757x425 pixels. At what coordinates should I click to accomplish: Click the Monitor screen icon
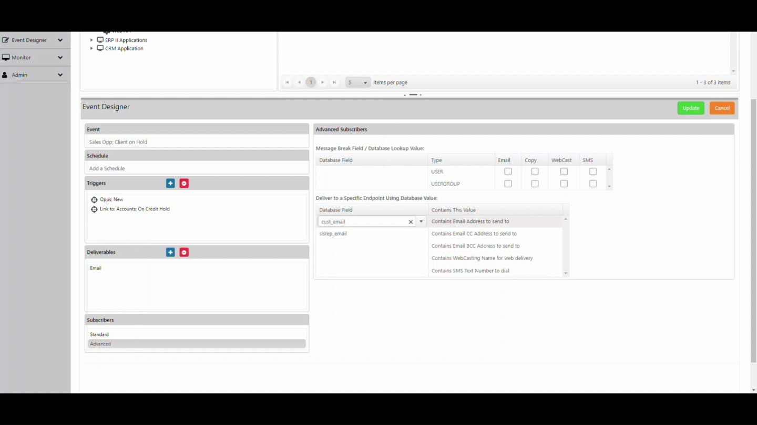click(x=5, y=57)
